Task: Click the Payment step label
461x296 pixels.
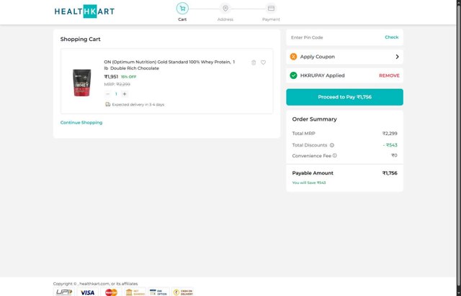Action: (x=271, y=19)
